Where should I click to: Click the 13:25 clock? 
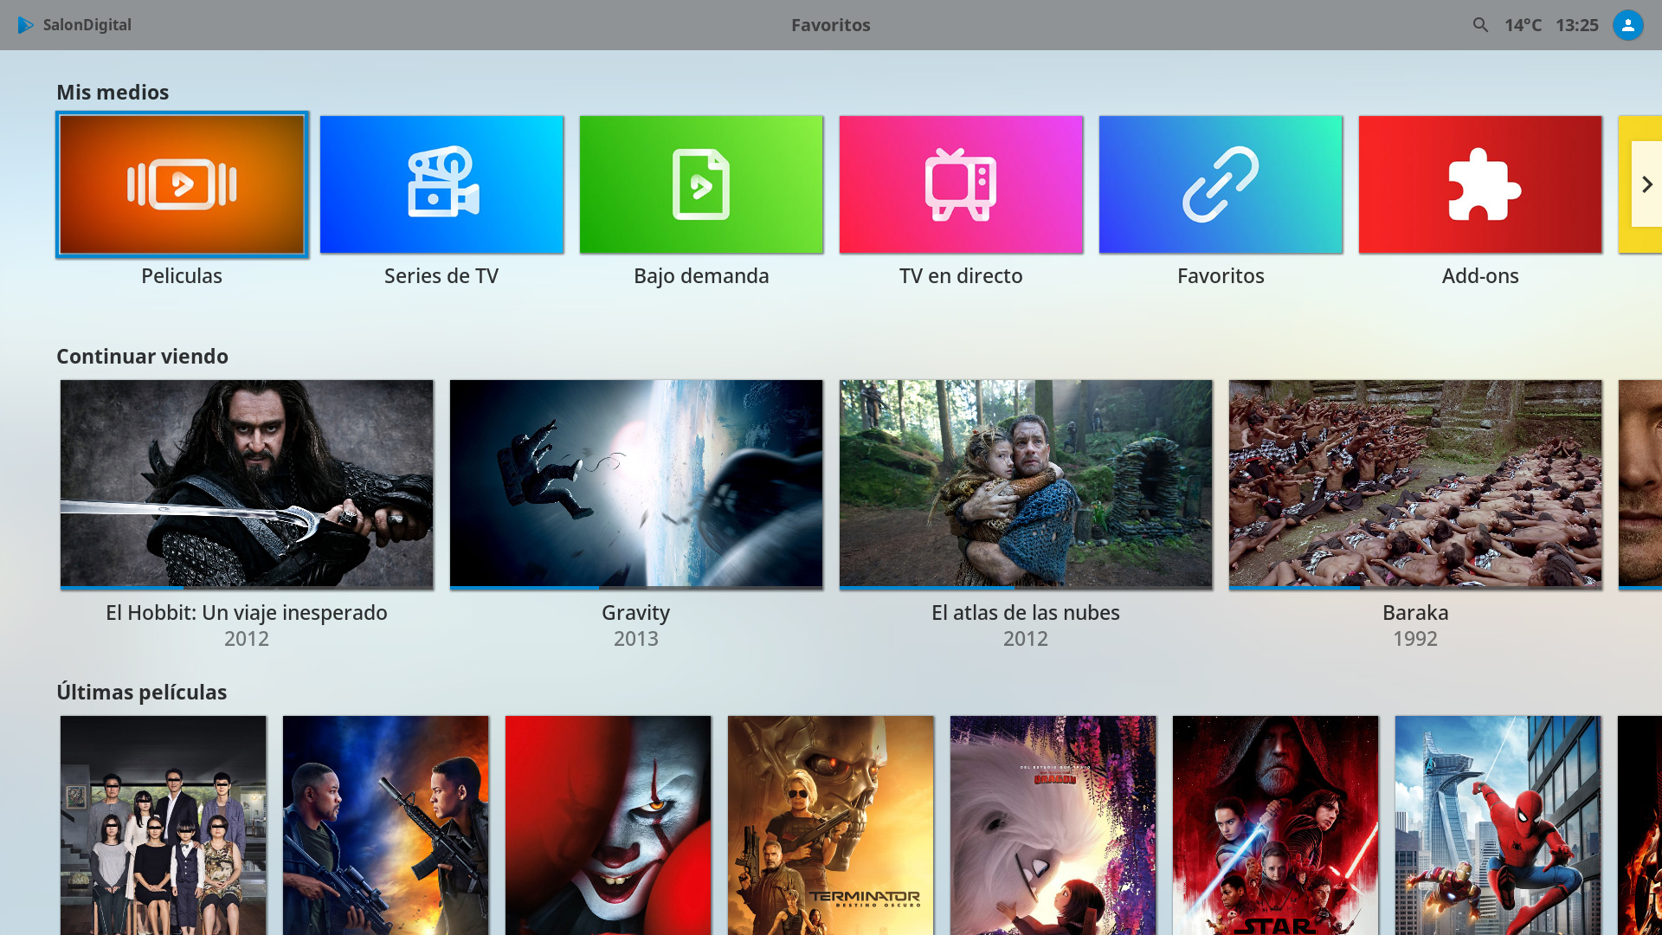[x=1577, y=25]
